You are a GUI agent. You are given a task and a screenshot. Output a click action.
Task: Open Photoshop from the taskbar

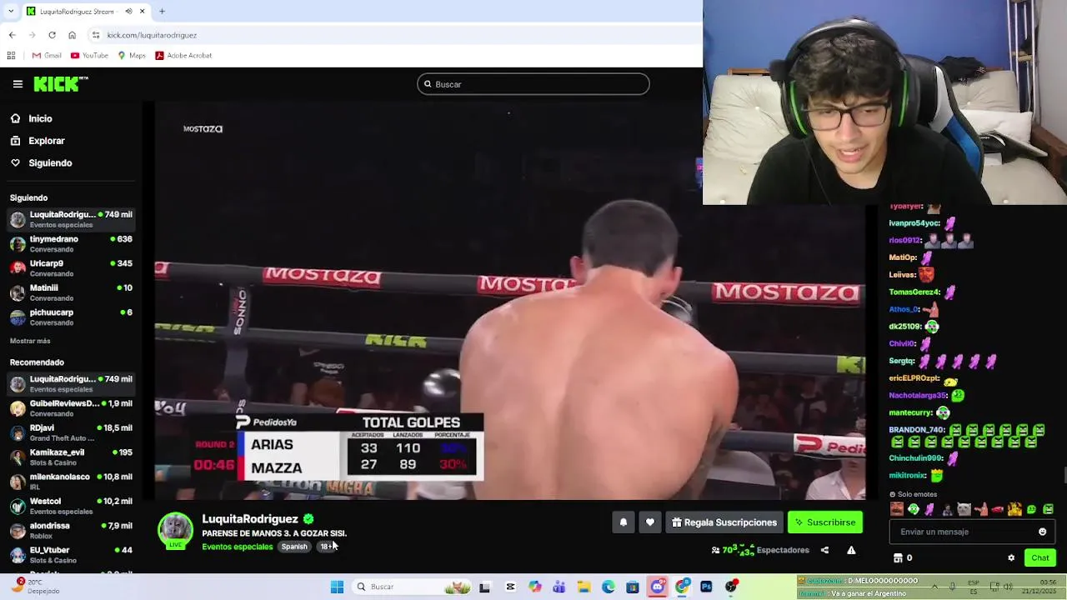706,587
